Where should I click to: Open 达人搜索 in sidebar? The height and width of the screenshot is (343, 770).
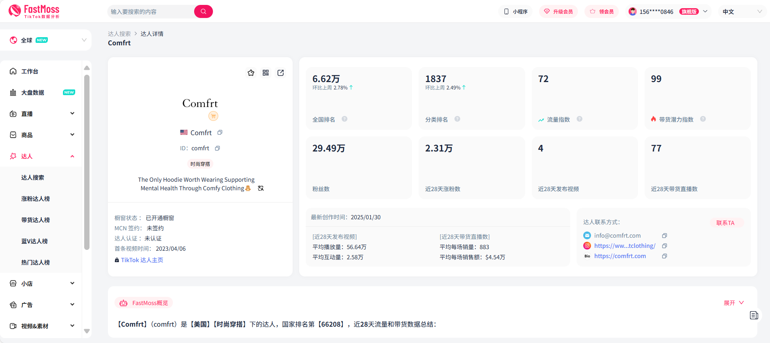coord(33,177)
